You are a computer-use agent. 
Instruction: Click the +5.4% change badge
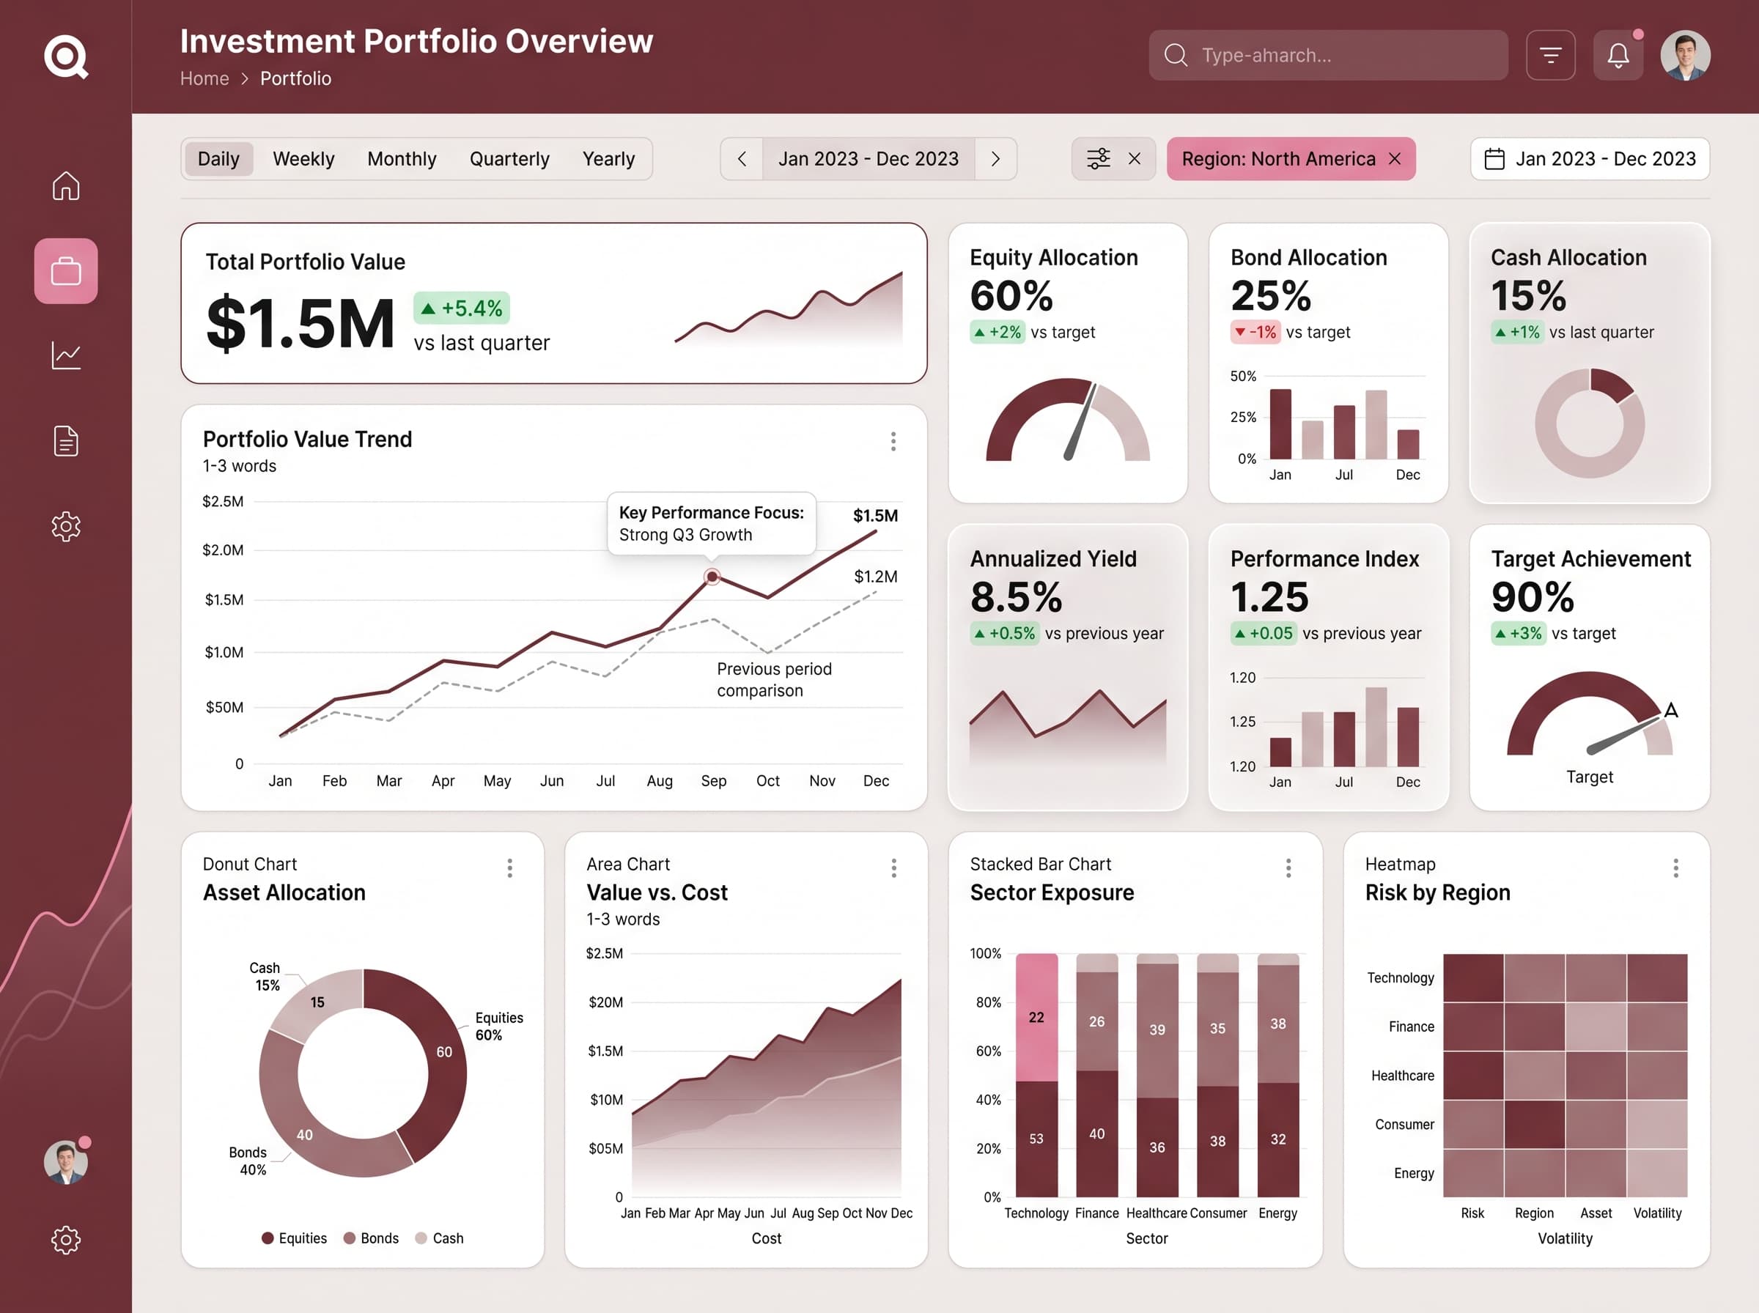462,308
